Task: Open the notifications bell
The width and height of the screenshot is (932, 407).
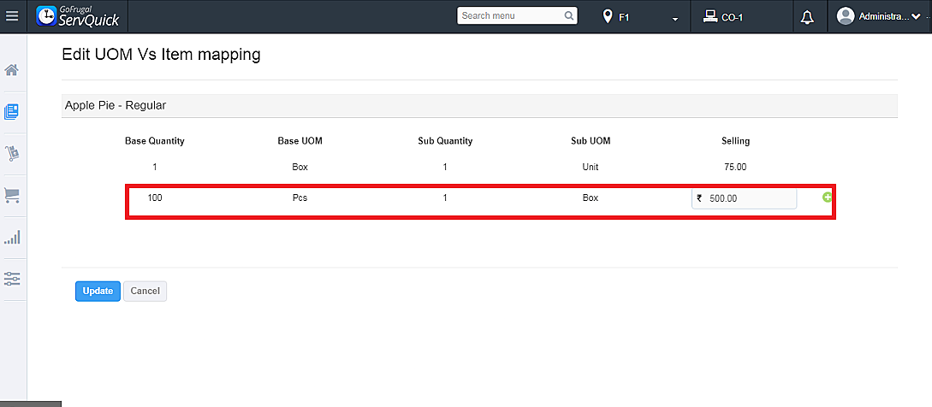Action: [806, 17]
